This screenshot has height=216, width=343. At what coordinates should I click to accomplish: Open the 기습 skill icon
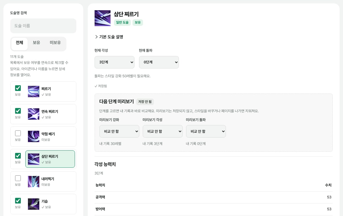coord(34,204)
